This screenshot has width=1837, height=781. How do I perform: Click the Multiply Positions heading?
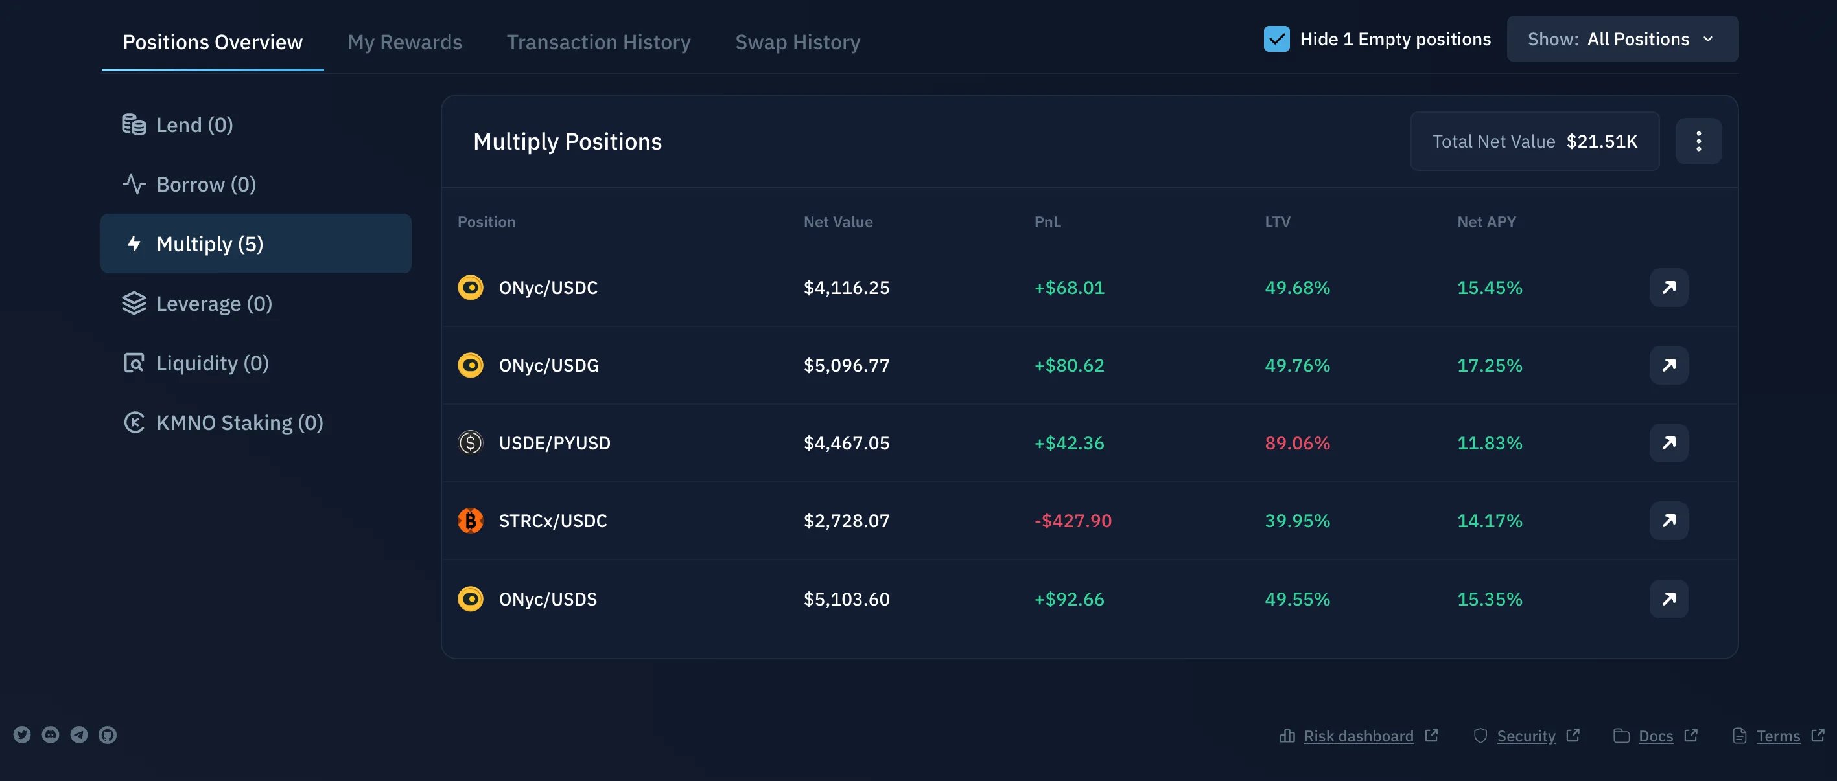tap(567, 141)
